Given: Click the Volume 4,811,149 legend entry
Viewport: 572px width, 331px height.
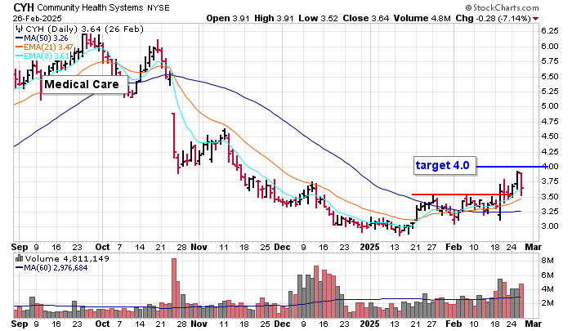Looking at the screenshot, I should (67, 259).
